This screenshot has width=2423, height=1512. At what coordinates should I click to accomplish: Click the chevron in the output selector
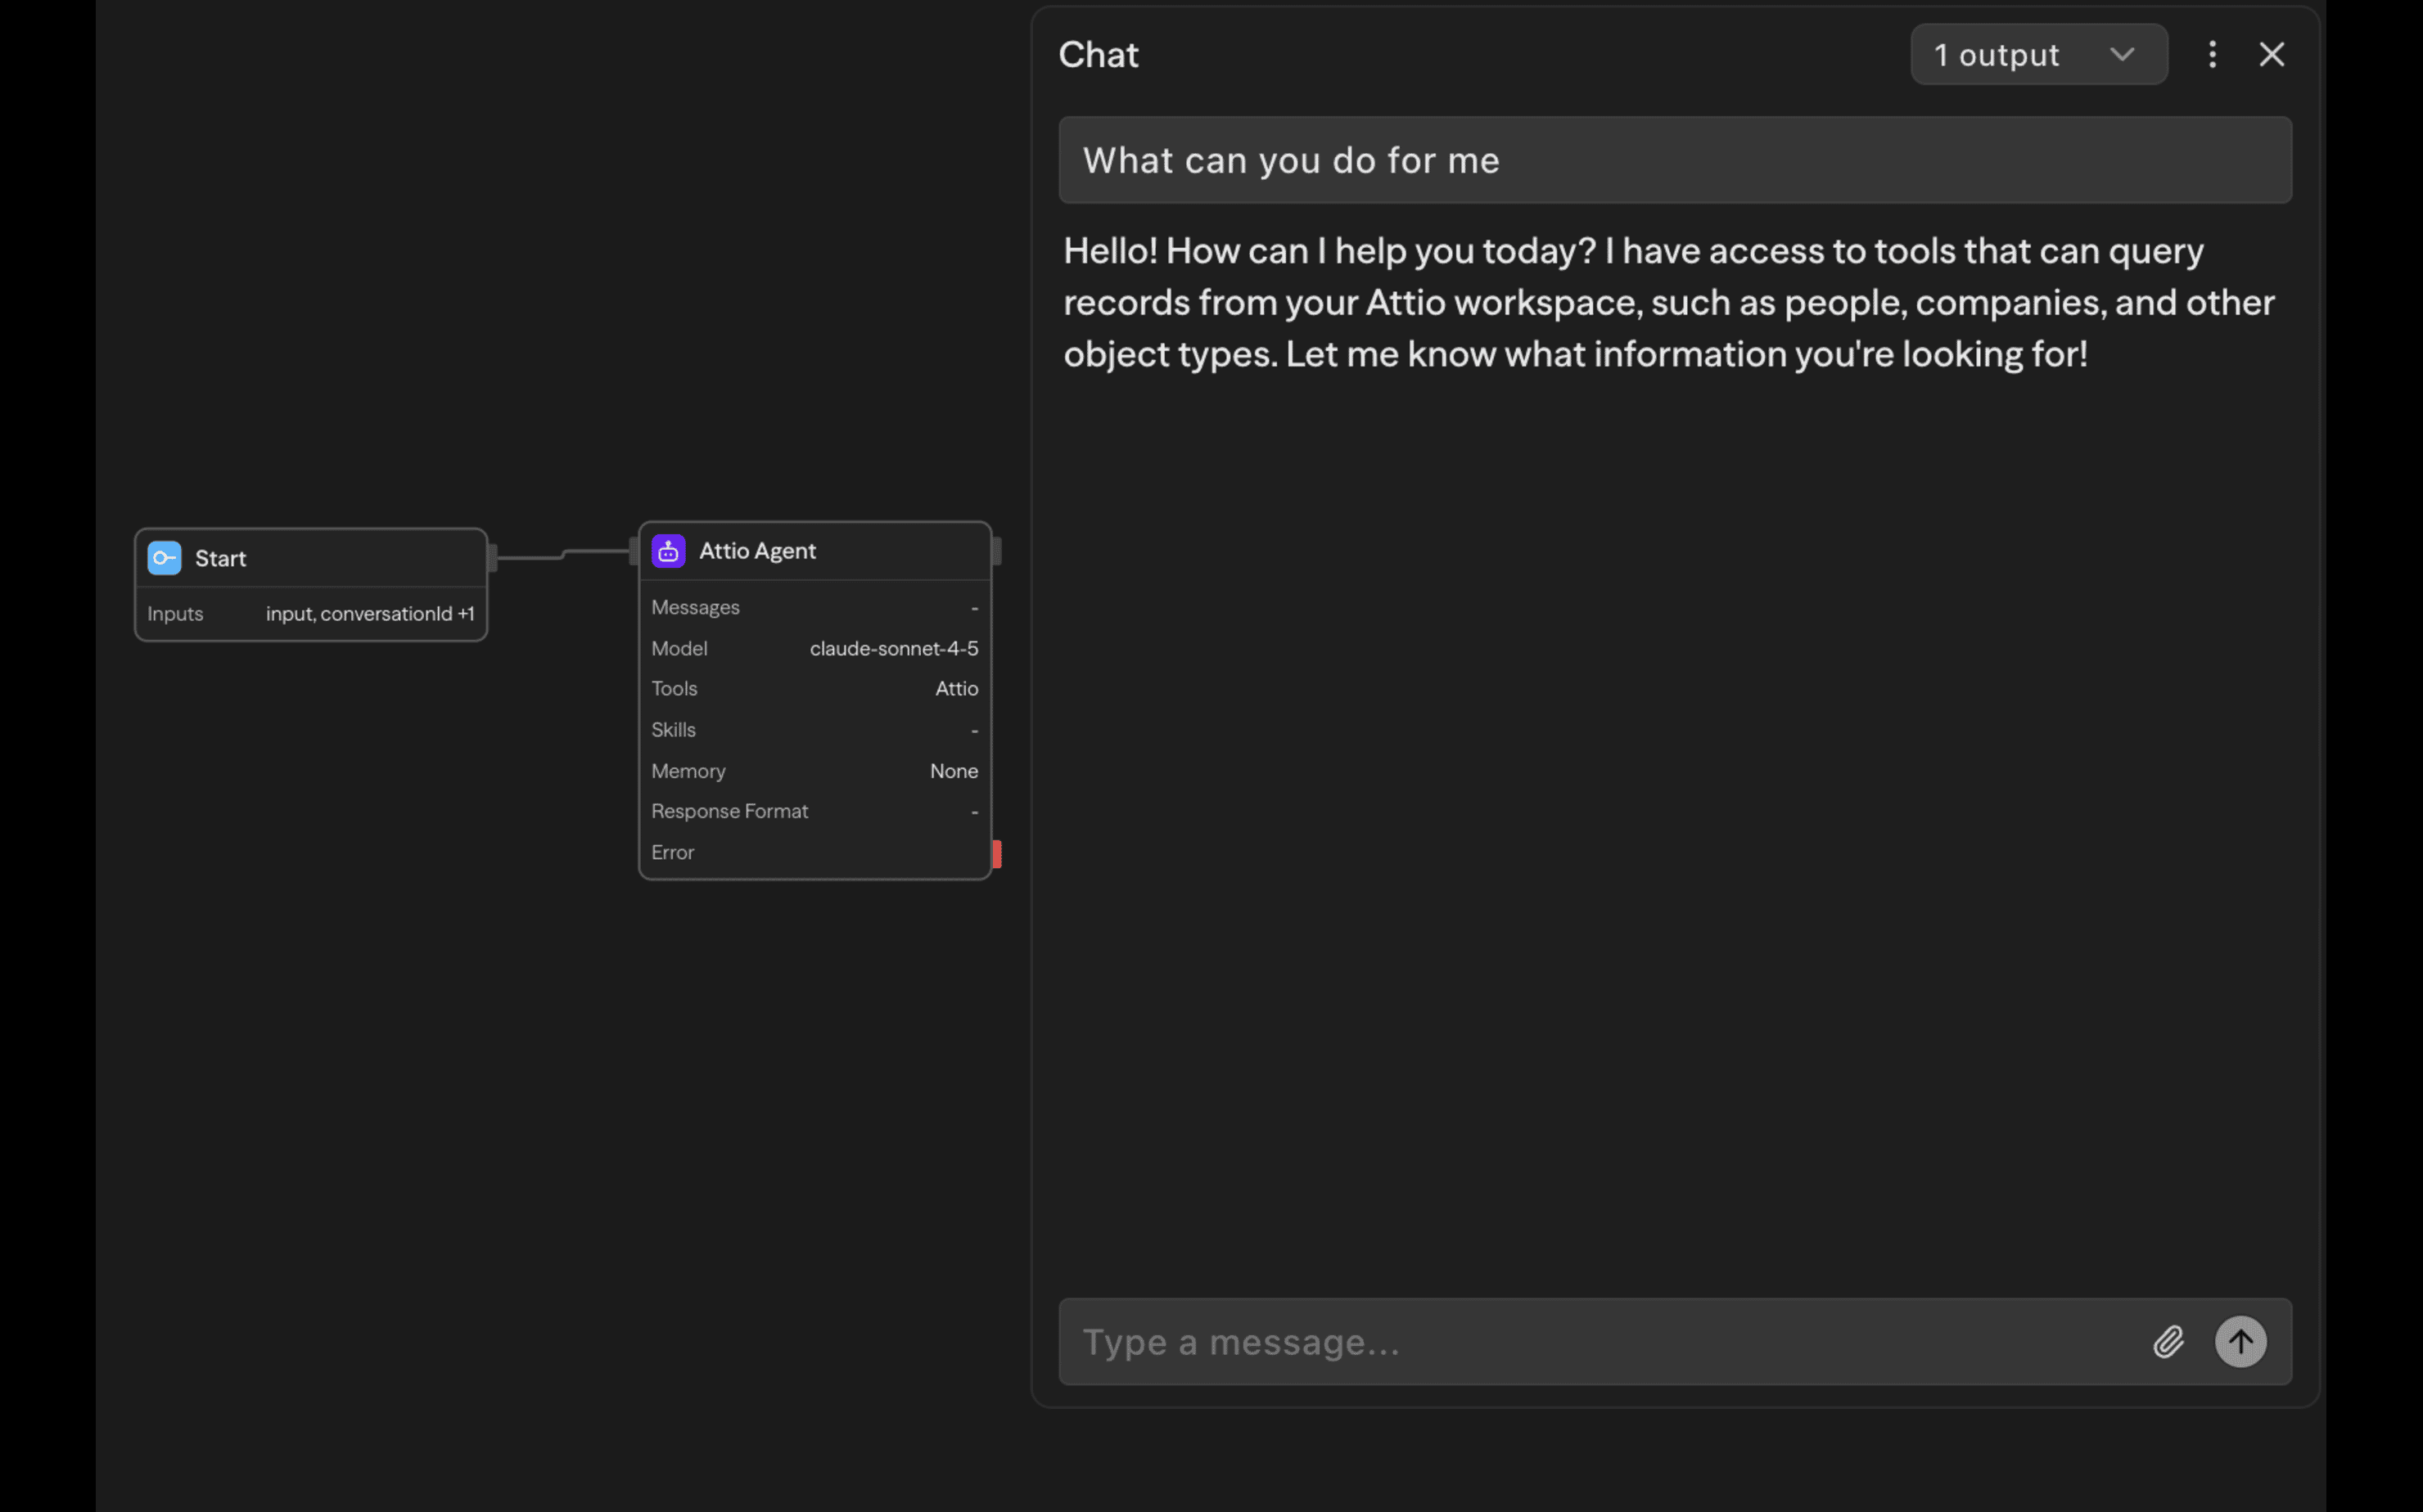(x=2122, y=55)
